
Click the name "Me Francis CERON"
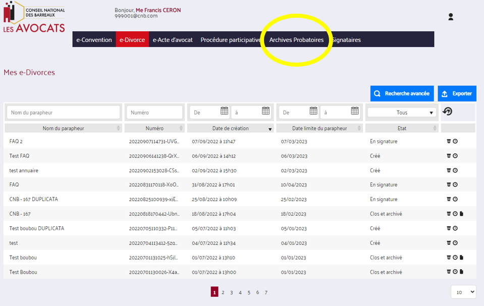point(158,10)
